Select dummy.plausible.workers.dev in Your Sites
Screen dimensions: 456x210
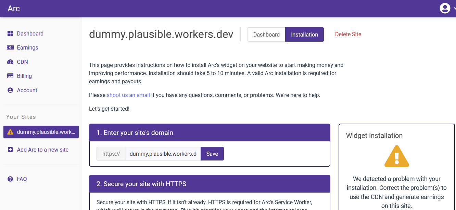click(46, 132)
